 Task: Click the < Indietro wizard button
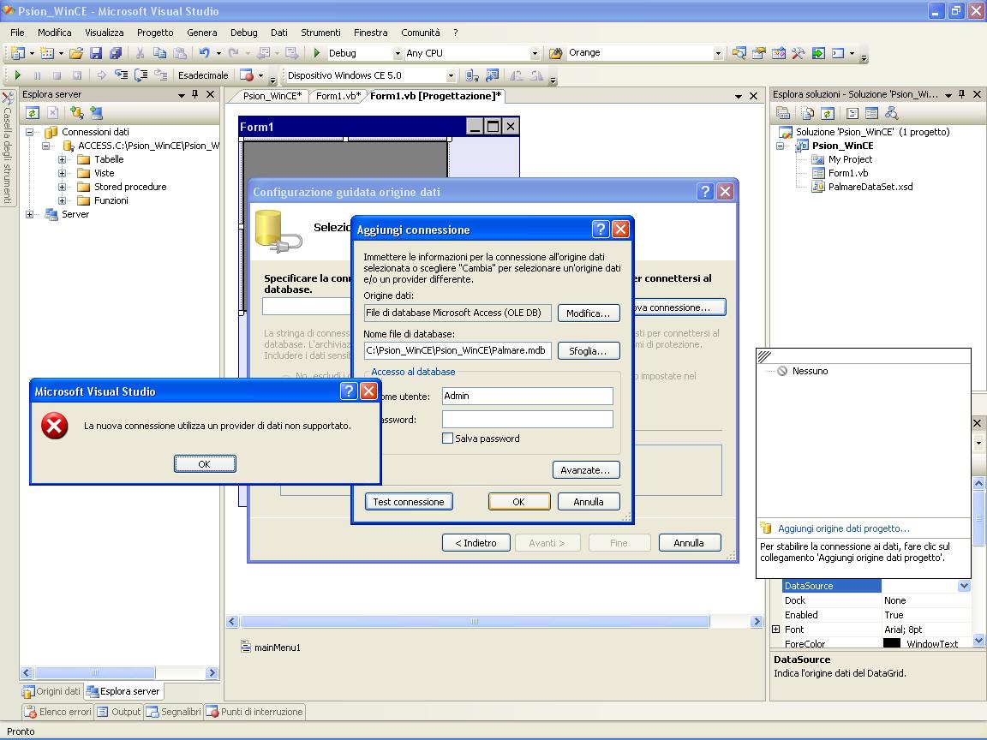coord(476,542)
